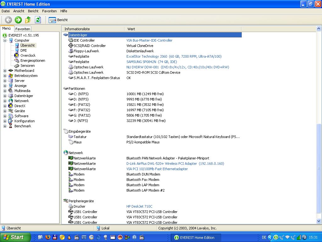The image size is (322, 242).
Task: Open the Datei menu
Action: 6,11
